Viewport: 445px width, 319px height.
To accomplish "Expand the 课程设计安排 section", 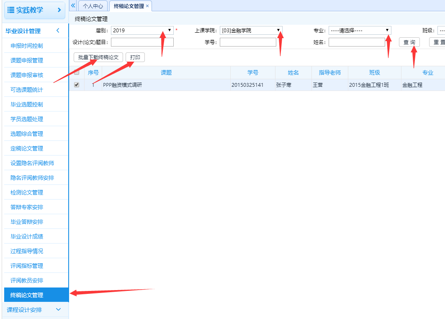I will coord(58,309).
